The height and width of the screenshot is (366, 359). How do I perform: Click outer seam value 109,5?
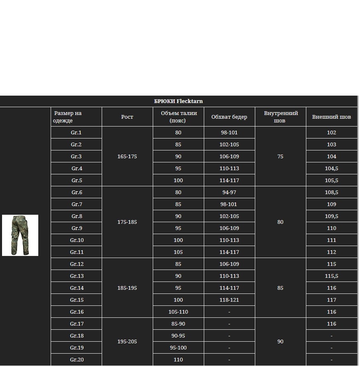[331, 216]
